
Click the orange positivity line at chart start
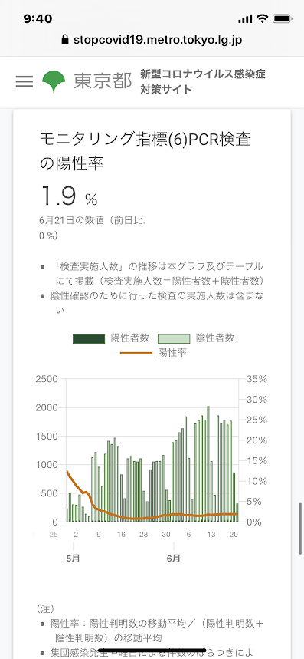point(67,472)
